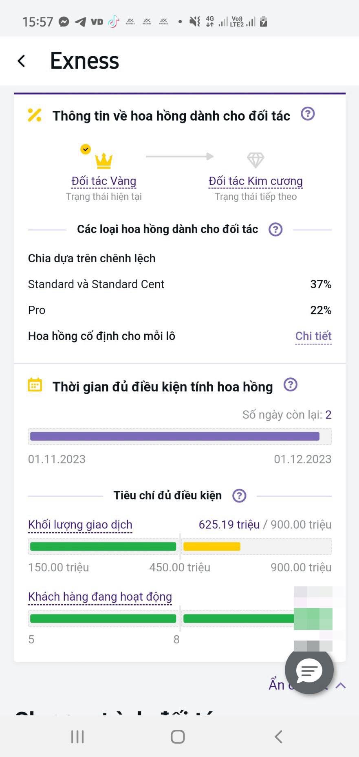Open Android recent apps button
359x757 pixels.
(x=77, y=736)
